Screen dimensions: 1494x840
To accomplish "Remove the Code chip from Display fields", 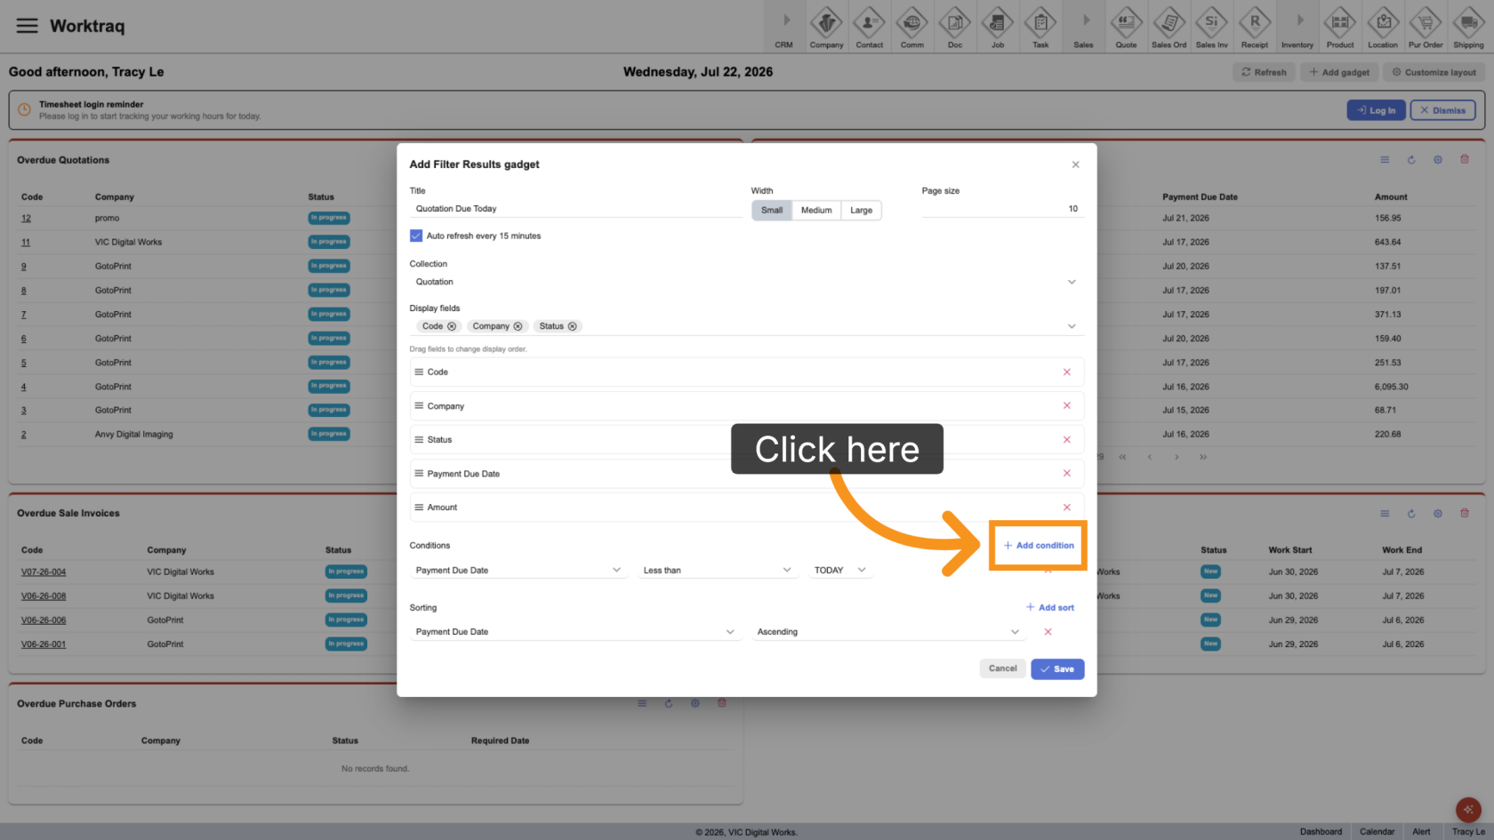I will tap(452, 326).
